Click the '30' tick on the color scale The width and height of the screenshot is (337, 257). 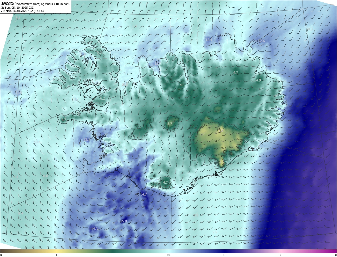pyautogui.click(x=281, y=255)
